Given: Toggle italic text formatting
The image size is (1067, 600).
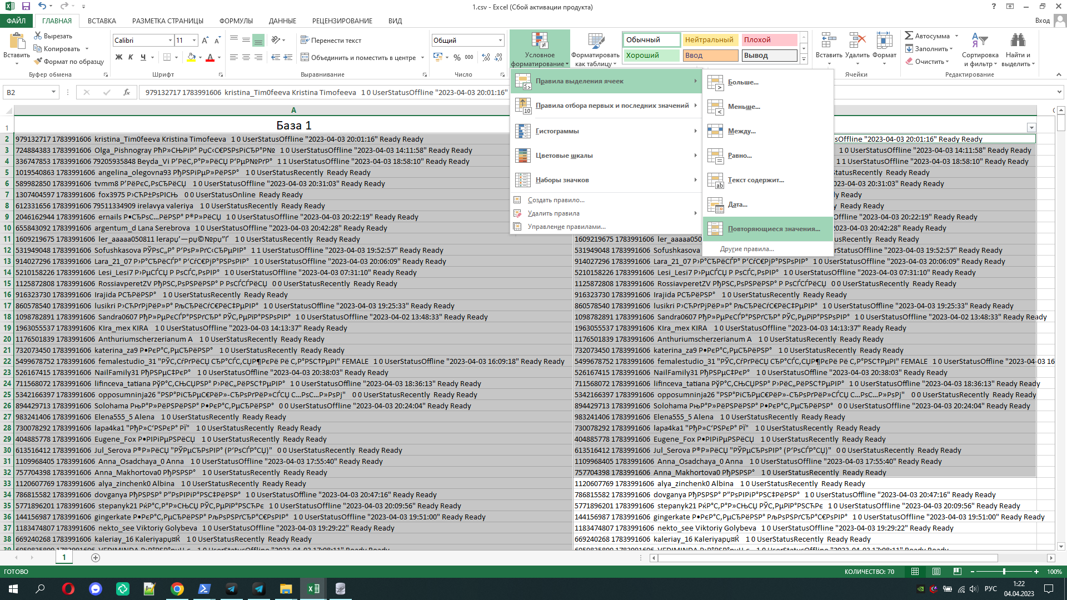Looking at the screenshot, I should pos(131,57).
